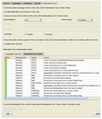Click 'TIME STAND..' object cell

(x=37, y=83)
